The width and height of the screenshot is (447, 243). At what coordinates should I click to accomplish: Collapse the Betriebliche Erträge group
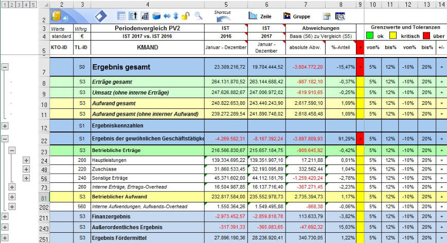12,150
